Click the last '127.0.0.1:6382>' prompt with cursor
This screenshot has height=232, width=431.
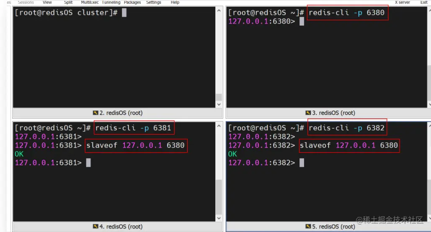click(x=261, y=163)
